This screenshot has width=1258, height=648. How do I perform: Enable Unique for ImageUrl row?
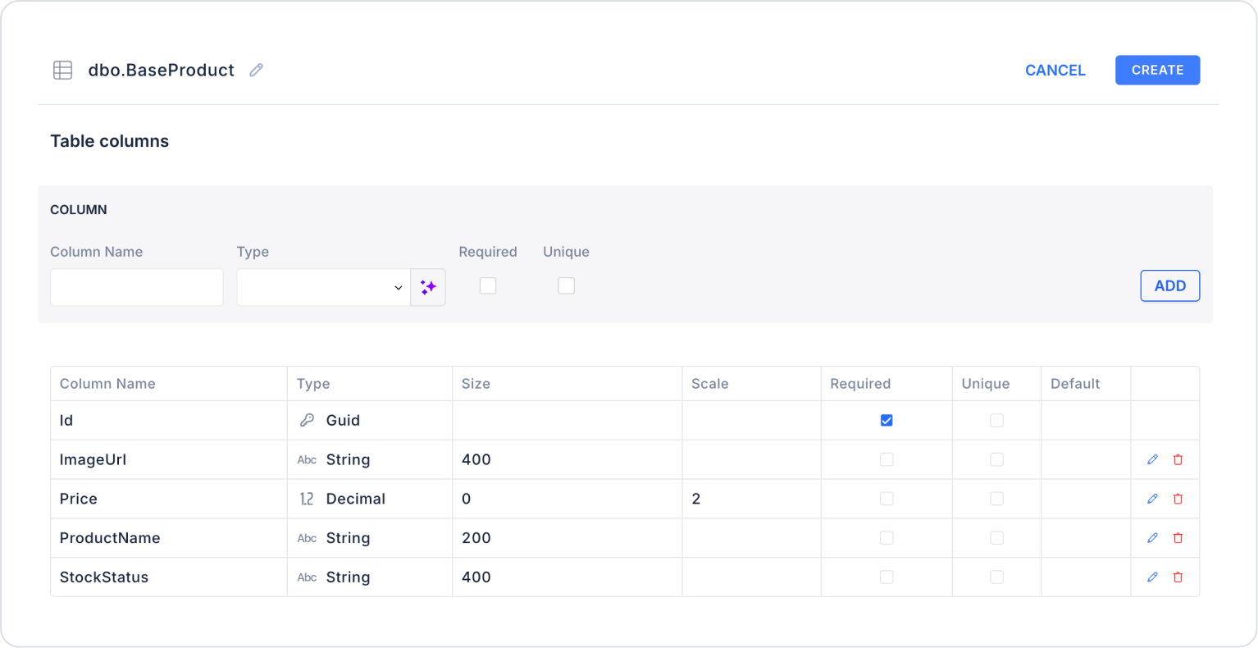pyautogui.click(x=996, y=459)
